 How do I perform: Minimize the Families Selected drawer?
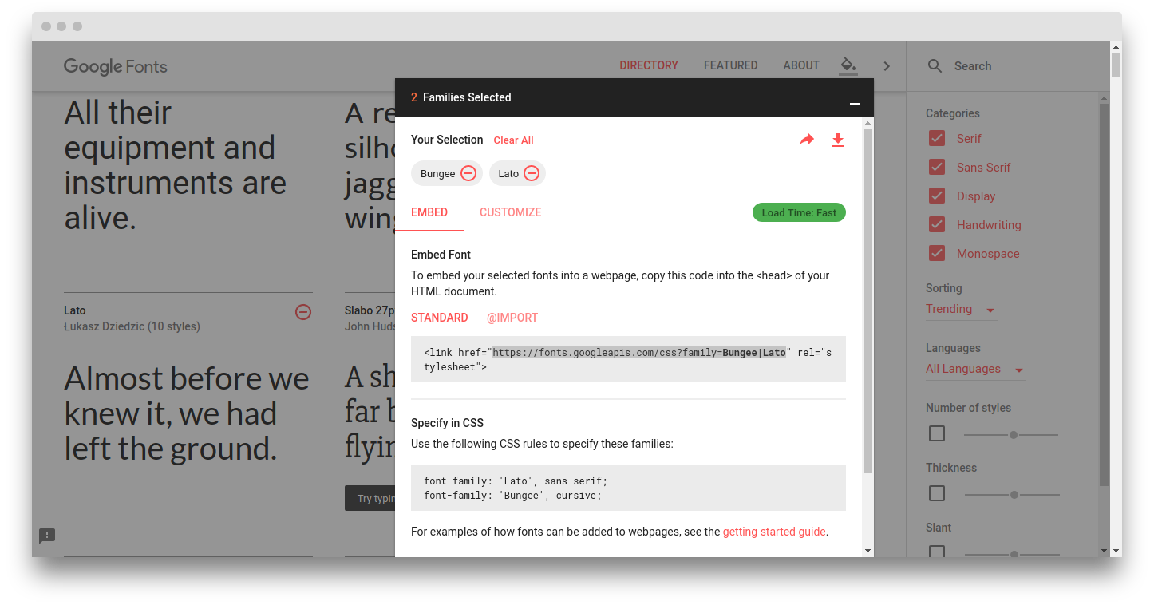point(855,103)
